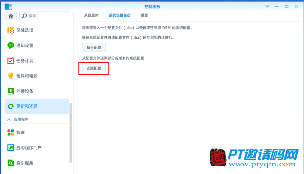
Task: Switch to the 重置 tab
Action: (x=144, y=16)
